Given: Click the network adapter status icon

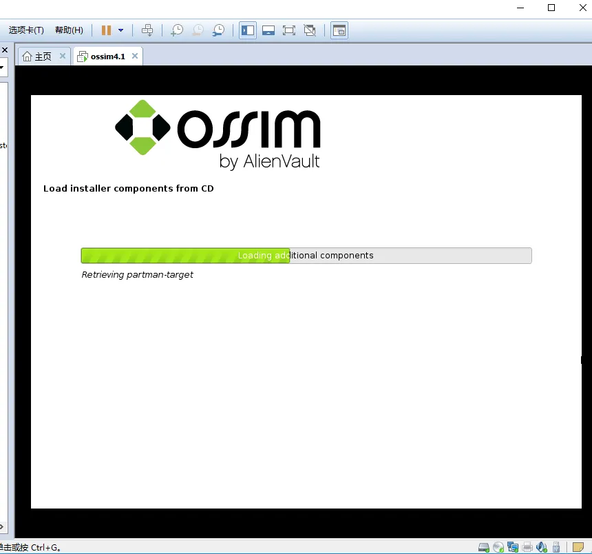Looking at the screenshot, I should pyautogui.click(x=513, y=547).
